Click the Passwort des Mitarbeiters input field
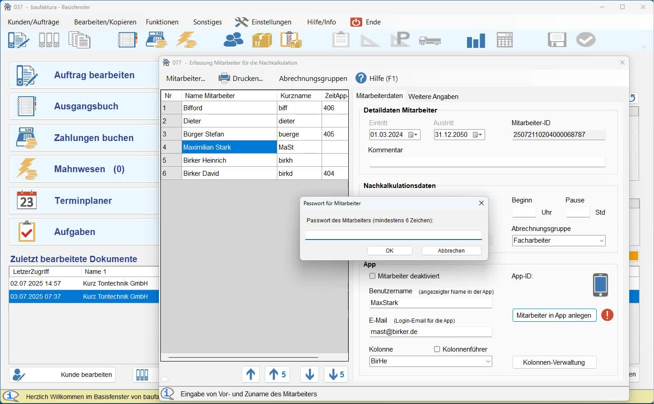 point(393,235)
